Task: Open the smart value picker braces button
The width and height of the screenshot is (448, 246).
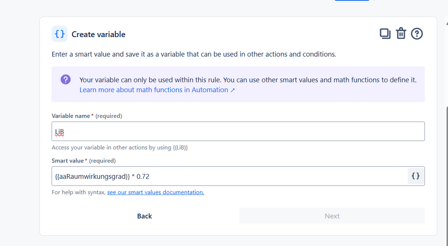Action: click(x=416, y=176)
